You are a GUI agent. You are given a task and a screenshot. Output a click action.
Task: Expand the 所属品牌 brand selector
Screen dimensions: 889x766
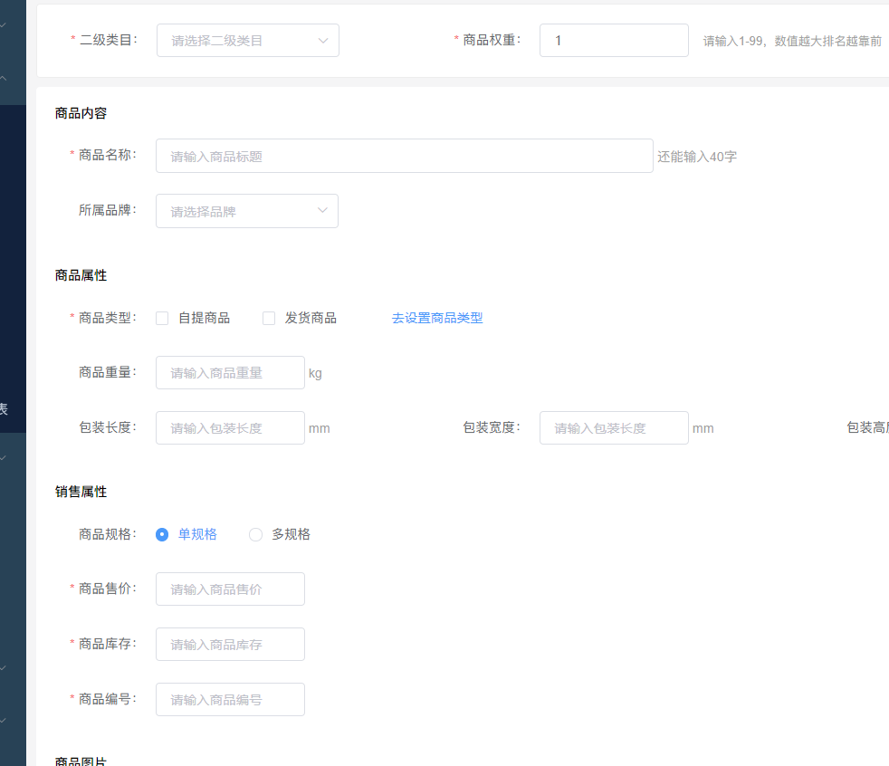point(246,211)
